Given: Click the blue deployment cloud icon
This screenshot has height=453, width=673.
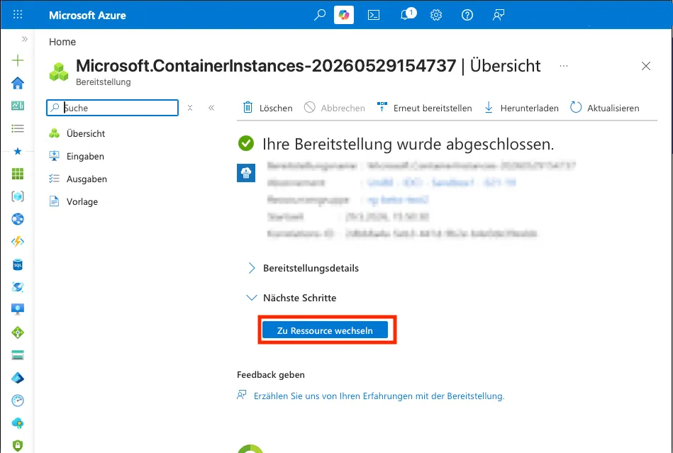Looking at the screenshot, I should [246, 173].
